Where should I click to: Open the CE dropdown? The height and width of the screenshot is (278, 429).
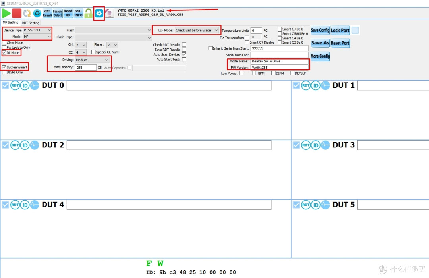(81, 52)
